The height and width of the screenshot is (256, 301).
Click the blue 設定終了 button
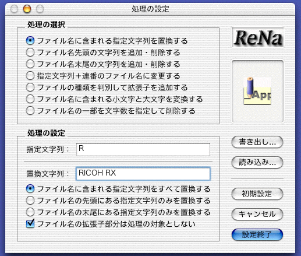[x=257, y=234]
